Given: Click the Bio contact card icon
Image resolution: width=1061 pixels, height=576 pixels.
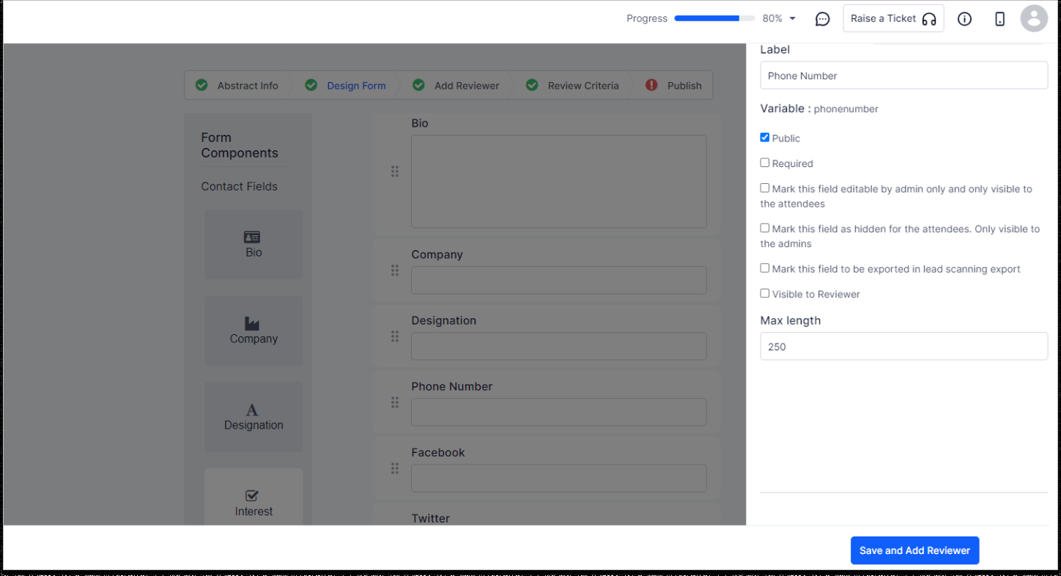Looking at the screenshot, I should 252,237.
